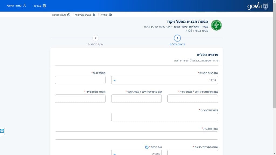Focus the דואר אלקטרוני email field
276x155 pixels.
pos(164,117)
